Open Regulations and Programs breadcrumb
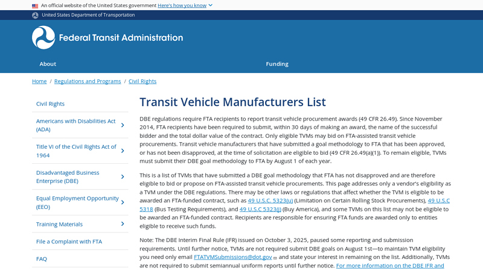 [x=88, y=81]
